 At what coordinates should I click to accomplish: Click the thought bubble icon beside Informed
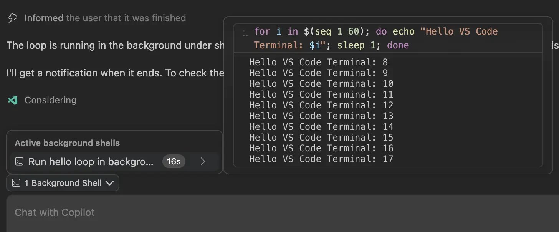click(13, 18)
